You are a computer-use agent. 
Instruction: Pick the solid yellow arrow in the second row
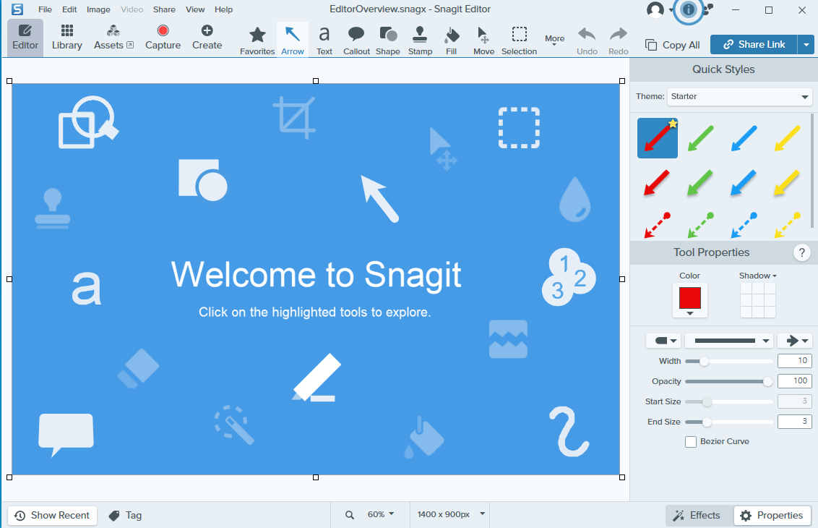coord(787,182)
